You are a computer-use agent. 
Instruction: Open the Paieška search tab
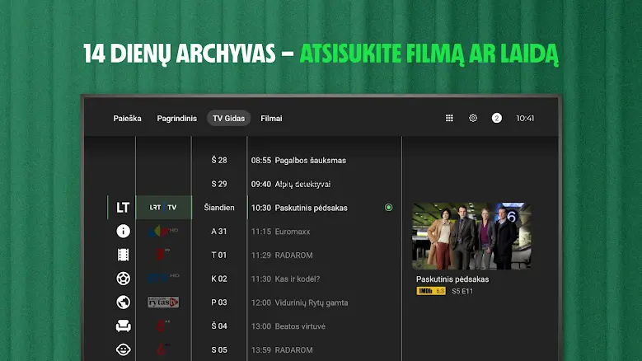[x=127, y=119]
